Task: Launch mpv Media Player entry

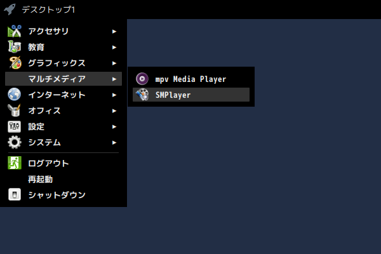Action: point(191,79)
